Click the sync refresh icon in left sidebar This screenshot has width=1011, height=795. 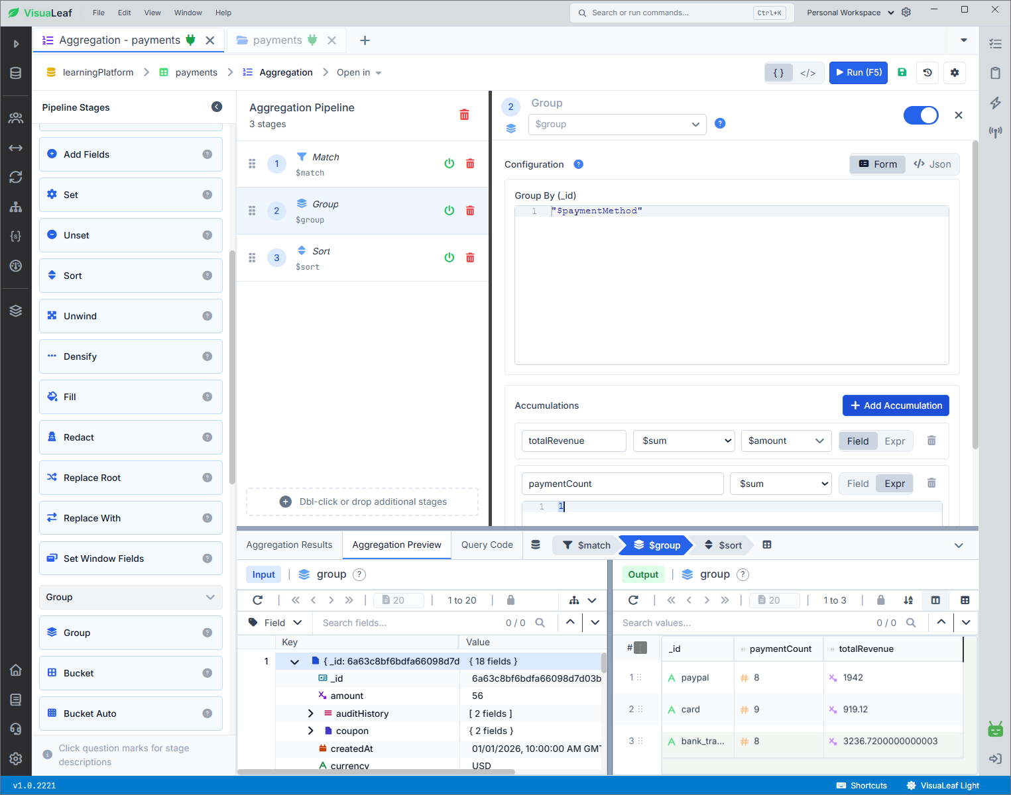(x=16, y=177)
